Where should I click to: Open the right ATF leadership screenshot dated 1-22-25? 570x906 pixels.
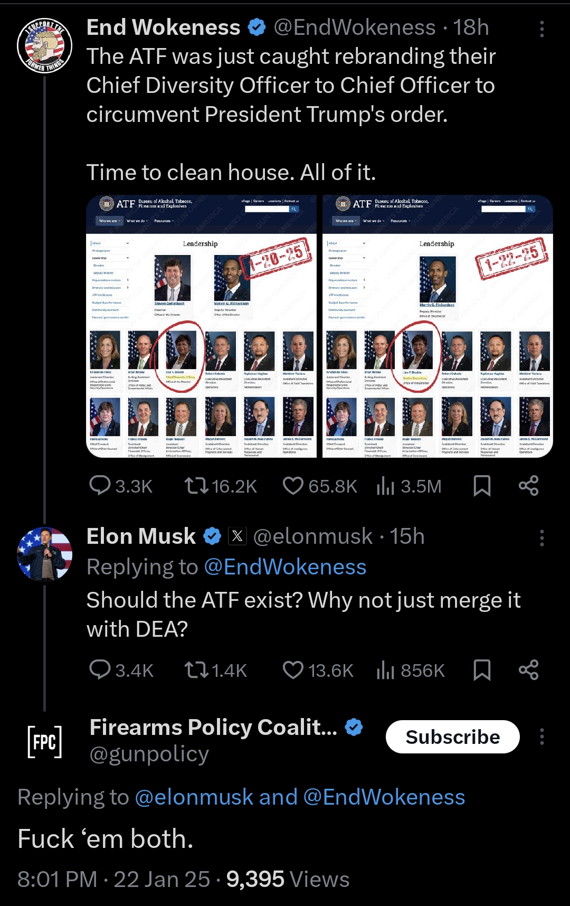click(438, 326)
